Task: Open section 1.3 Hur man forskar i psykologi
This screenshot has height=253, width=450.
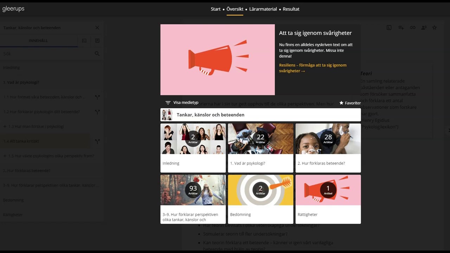Action: (x=36, y=126)
